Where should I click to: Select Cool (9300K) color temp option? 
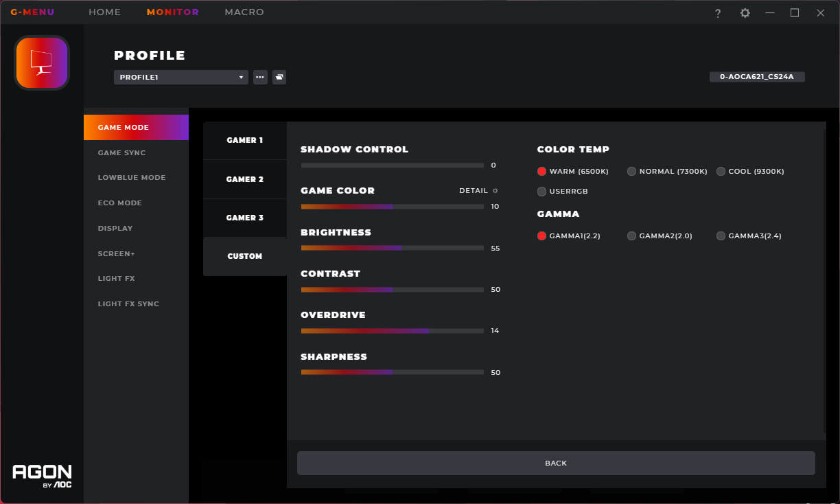tap(721, 172)
